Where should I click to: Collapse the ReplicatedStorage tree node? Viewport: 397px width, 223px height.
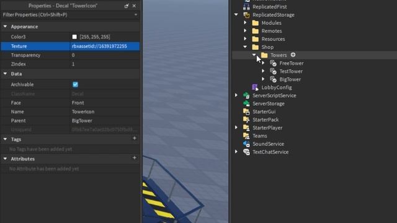point(236,15)
